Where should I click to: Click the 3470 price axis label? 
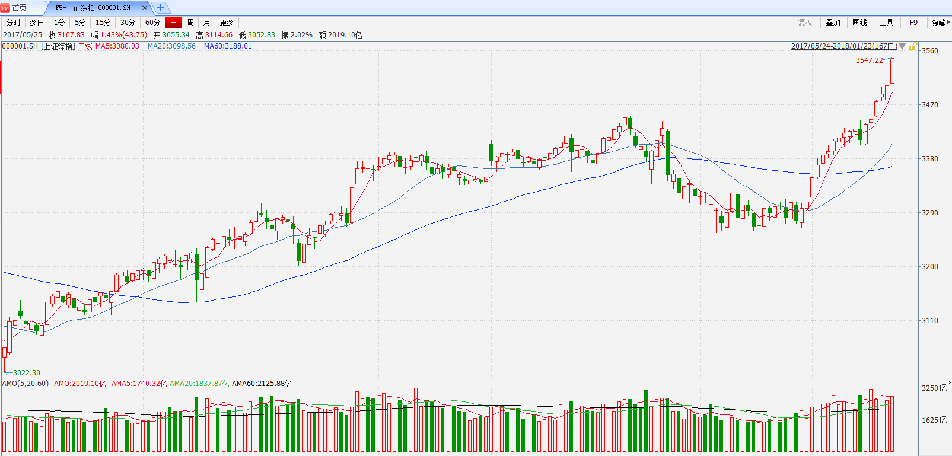930,105
